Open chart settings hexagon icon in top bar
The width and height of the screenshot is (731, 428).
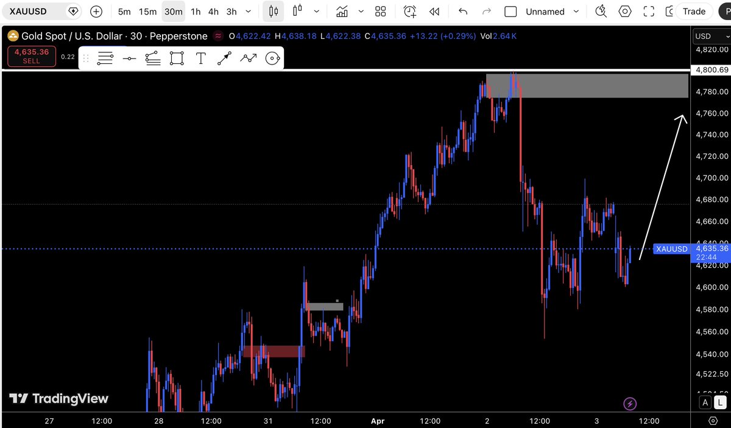625,11
